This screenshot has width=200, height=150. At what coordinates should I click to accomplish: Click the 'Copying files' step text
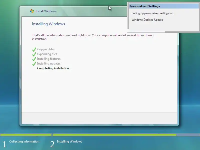point(46,49)
